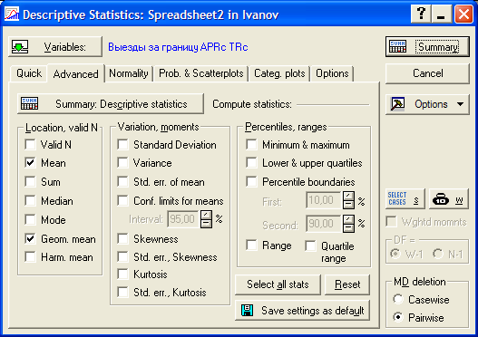The image size is (478, 337).
Task: Uncheck the Mean checkbox
Action: coord(31,163)
